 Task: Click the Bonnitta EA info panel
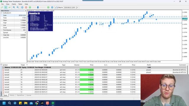coord(40,21)
